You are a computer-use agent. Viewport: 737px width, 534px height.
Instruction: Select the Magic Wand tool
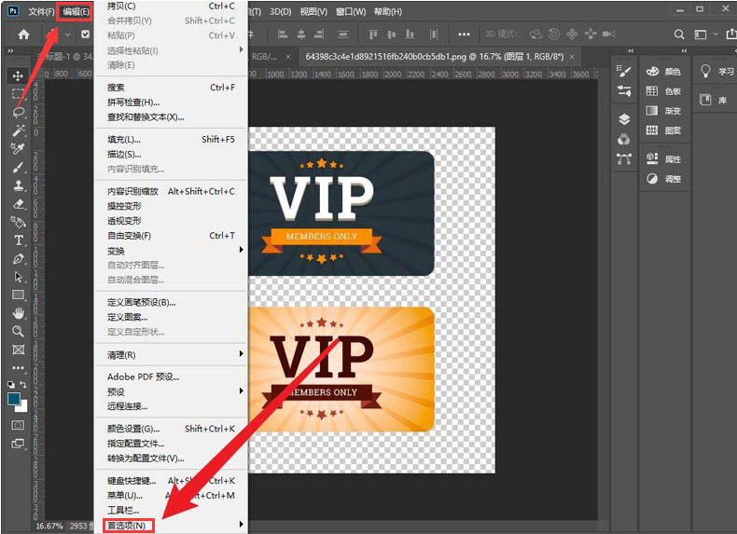point(18,130)
